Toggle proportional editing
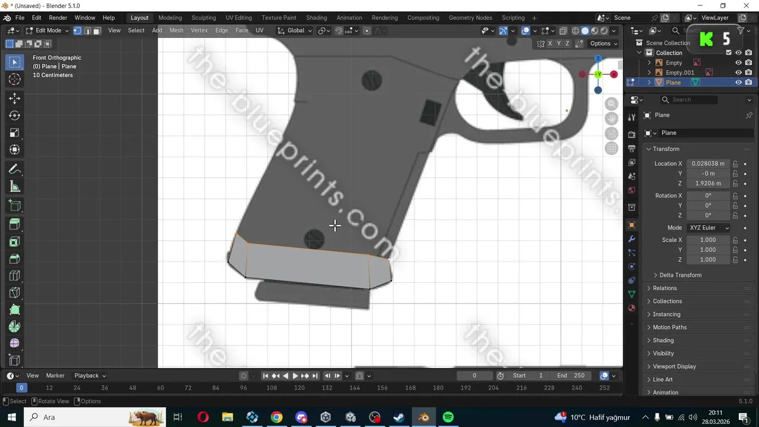Image resolution: width=759 pixels, height=427 pixels. click(366, 31)
